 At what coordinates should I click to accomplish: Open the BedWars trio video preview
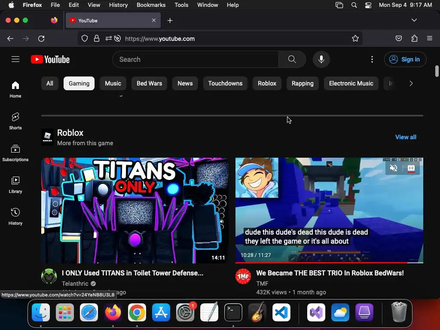click(329, 211)
